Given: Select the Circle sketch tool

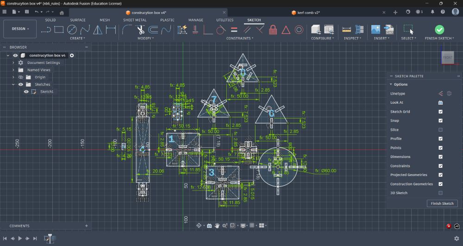Looking at the screenshot, I should coord(72,30).
